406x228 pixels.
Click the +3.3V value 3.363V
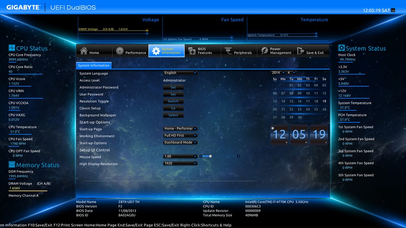(344, 72)
